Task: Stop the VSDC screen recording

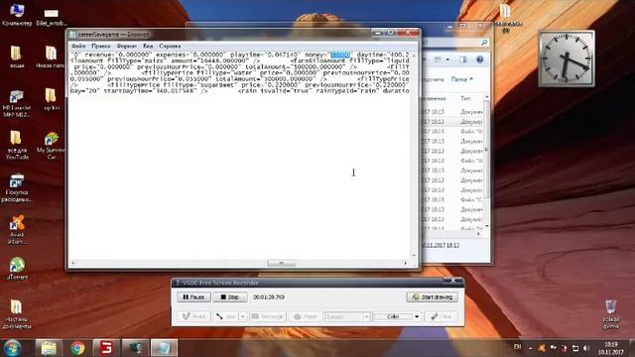Action: coord(230,297)
